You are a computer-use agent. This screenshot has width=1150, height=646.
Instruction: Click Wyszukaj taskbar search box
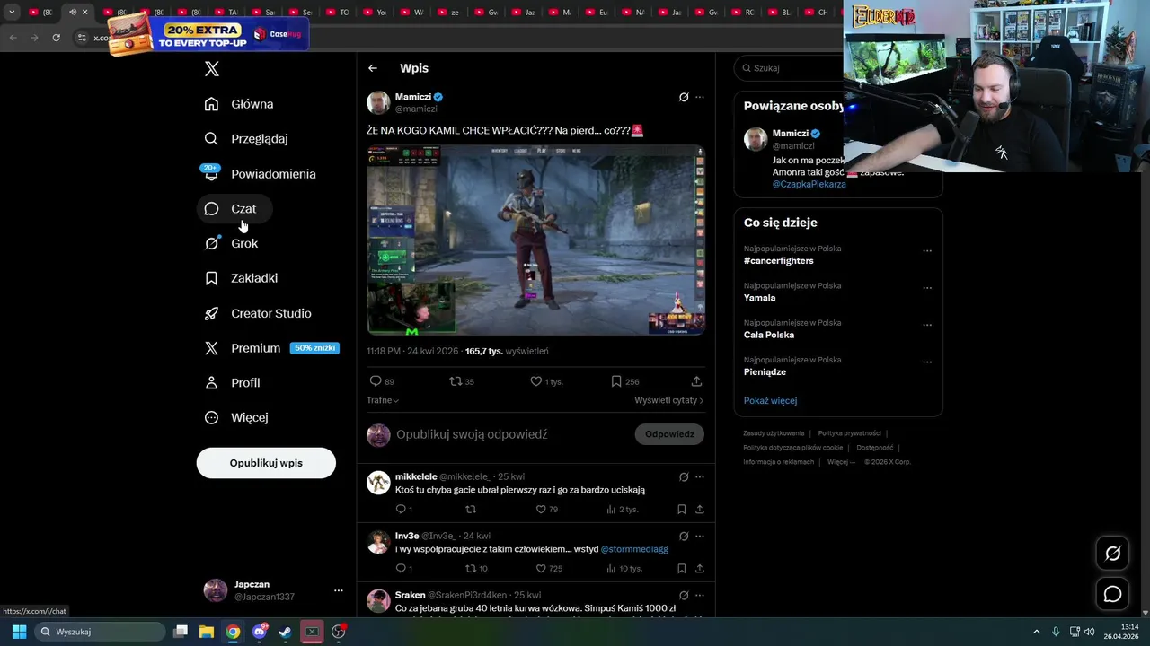[x=100, y=632]
